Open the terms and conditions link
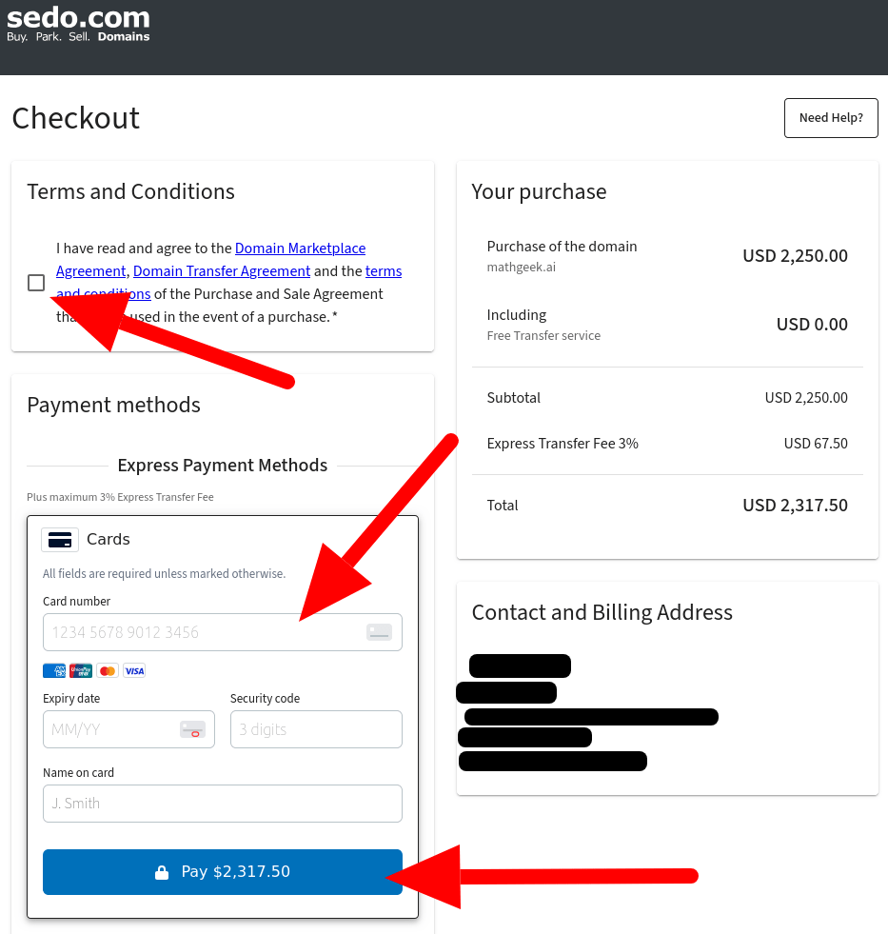This screenshot has width=888, height=934. (383, 271)
